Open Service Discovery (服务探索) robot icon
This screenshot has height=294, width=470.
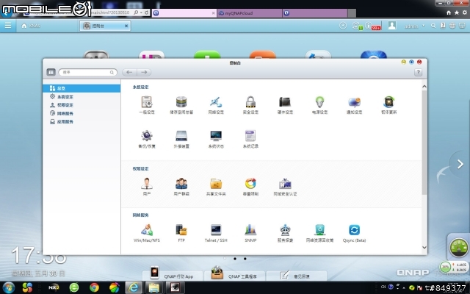(x=285, y=230)
